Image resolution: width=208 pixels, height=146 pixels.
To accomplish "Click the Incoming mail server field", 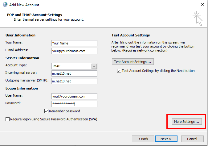I will pyautogui.click(x=74, y=73).
